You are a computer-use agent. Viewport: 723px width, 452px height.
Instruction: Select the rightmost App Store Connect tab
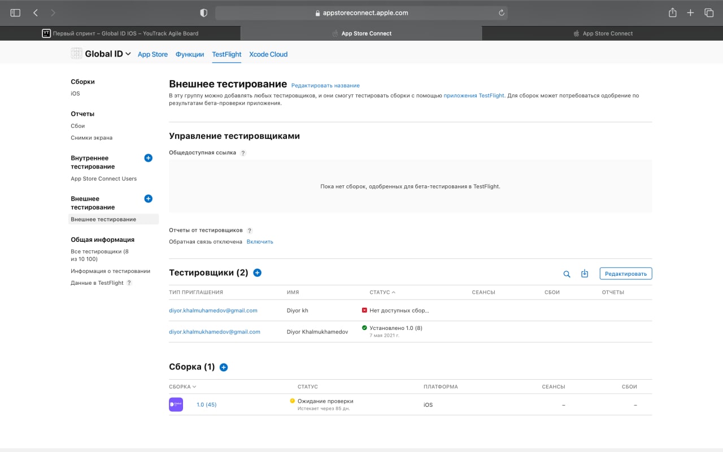[603, 33]
